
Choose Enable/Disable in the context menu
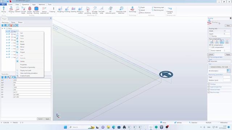[25, 76]
